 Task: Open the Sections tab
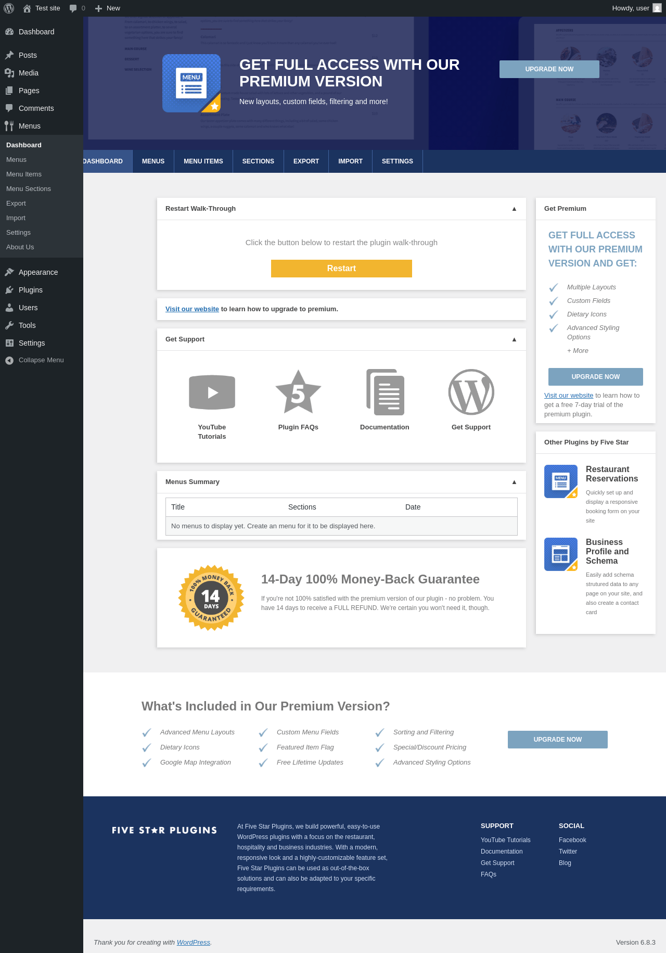pyautogui.click(x=258, y=161)
